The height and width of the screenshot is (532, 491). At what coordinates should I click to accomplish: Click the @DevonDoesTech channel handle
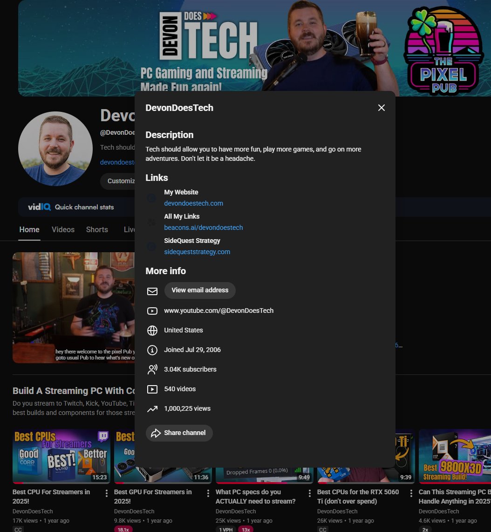point(117,133)
